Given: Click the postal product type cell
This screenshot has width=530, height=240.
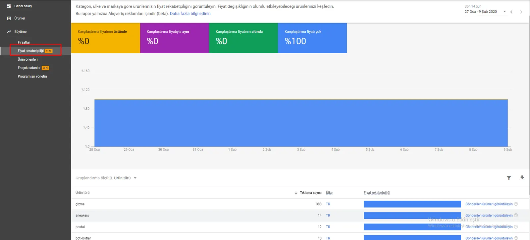Looking at the screenshot, I should tap(80, 227).
